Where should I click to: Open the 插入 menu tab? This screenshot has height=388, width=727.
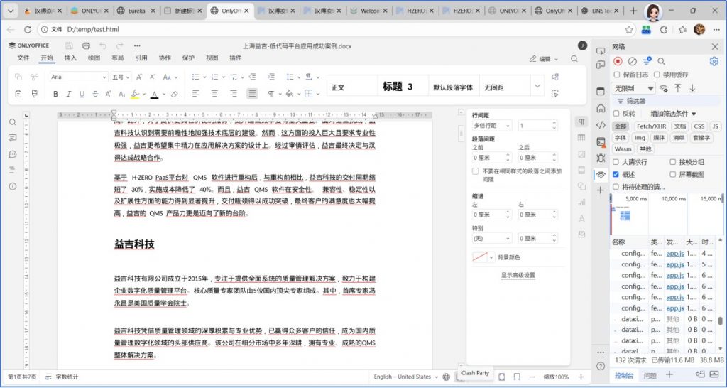pos(70,58)
